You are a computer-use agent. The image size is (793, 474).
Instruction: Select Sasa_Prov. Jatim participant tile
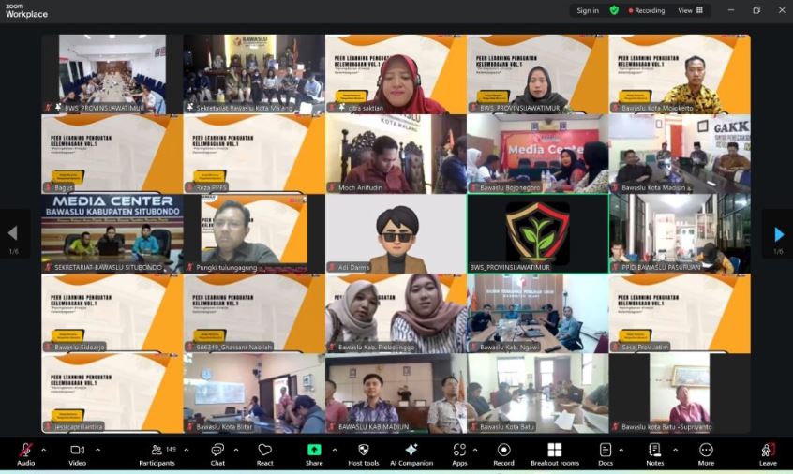click(680, 313)
